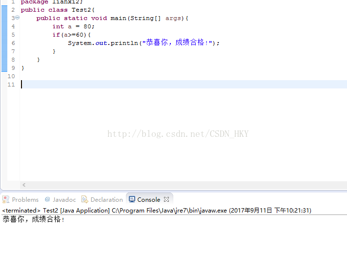Click the highlighted empty line 11
Viewport: 347px width, 257px height.
[184, 85]
